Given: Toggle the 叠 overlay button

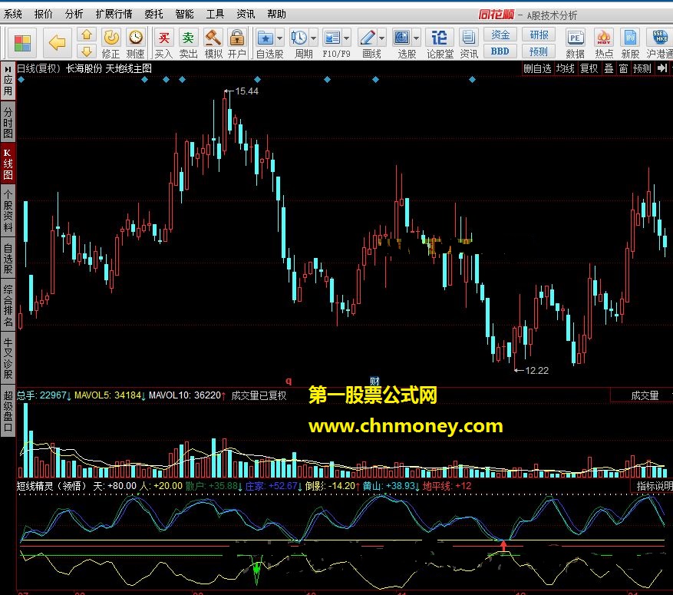Looking at the screenshot, I should click(609, 68).
